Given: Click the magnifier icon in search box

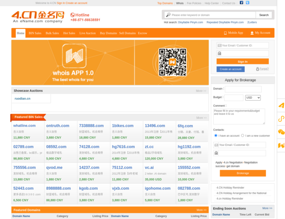Looking at the screenshot, I should pos(167,15).
